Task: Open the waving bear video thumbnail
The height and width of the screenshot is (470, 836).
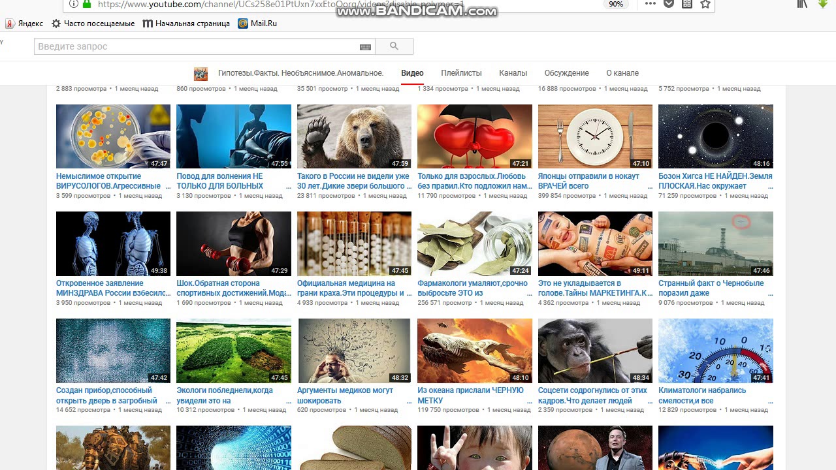Action: pyautogui.click(x=354, y=136)
